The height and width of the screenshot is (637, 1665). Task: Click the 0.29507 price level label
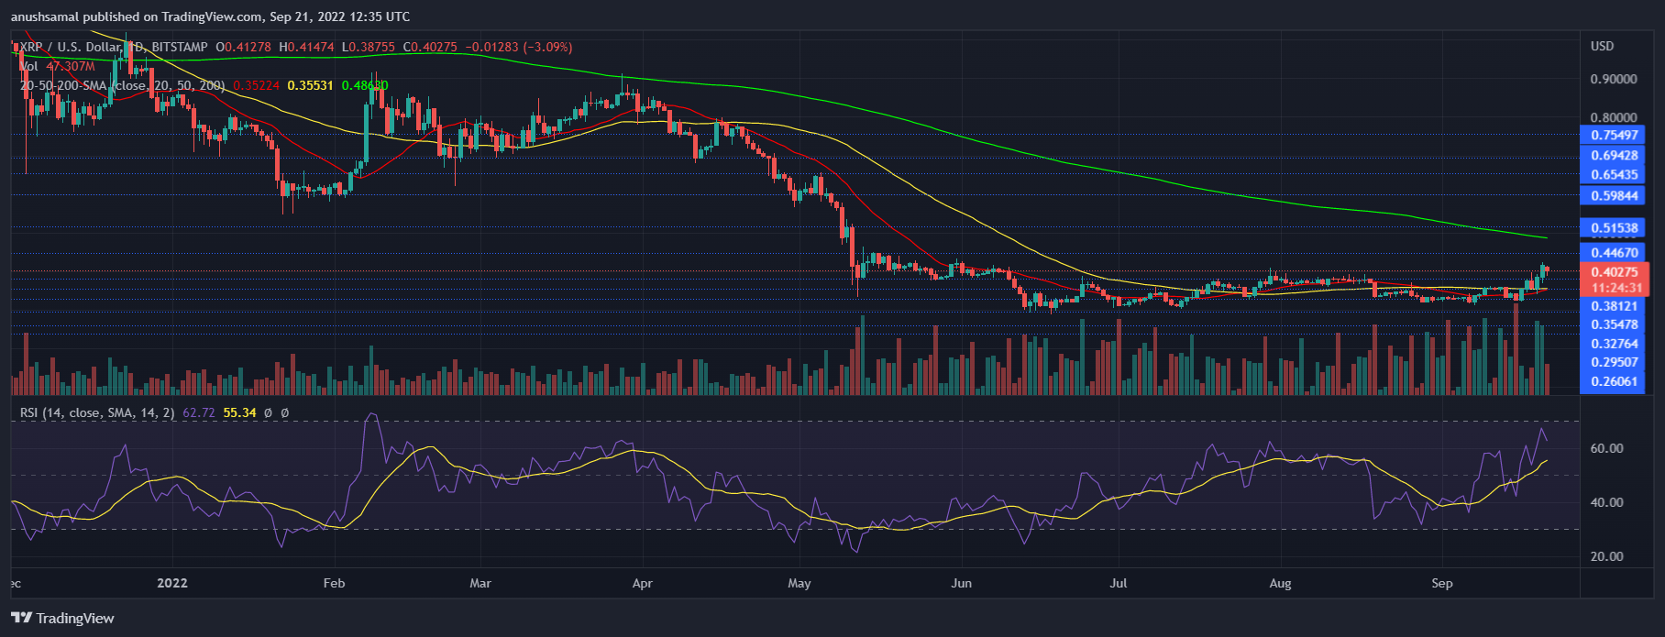(x=1613, y=362)
